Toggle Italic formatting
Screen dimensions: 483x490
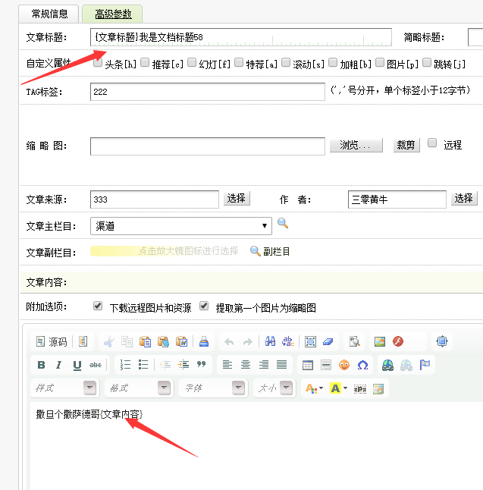58,365
